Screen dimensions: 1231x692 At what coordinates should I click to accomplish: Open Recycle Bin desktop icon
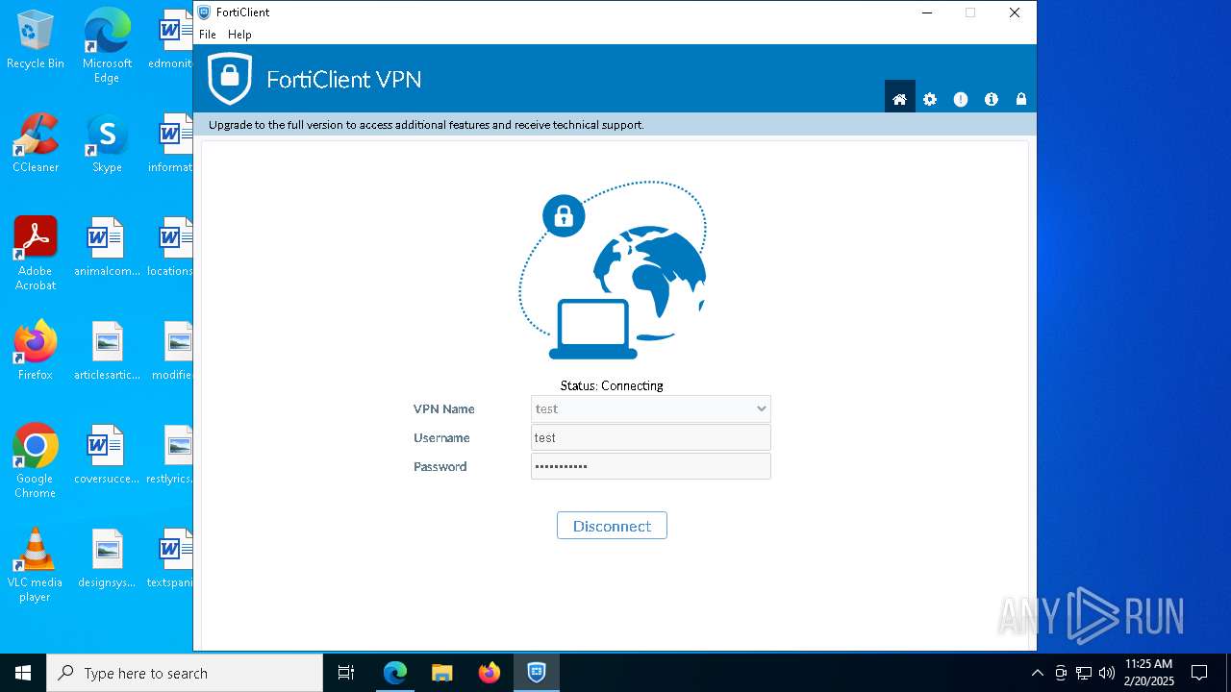pos(36,40)
